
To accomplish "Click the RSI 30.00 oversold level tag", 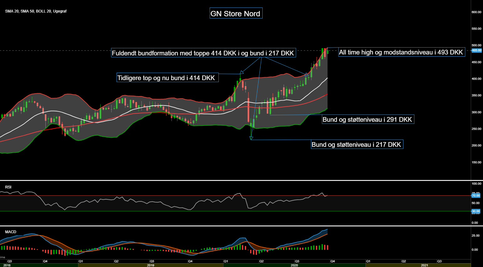I will (x=476, y=211).
